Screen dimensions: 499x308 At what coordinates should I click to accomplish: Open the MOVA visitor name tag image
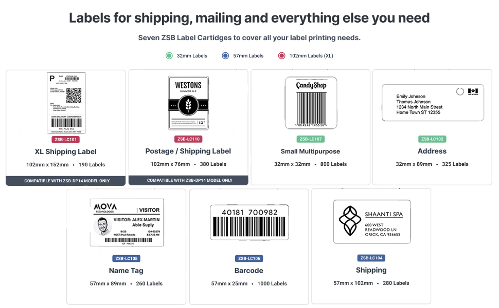pyautogui.click(x=127, y=222)
